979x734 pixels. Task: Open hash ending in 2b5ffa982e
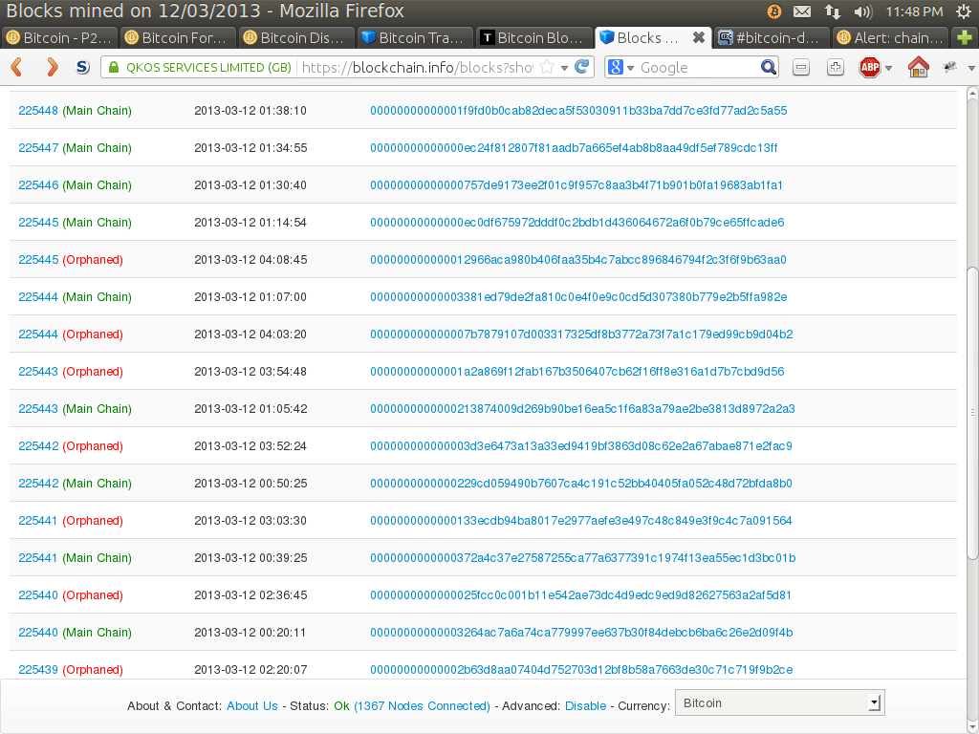[578, 297]
